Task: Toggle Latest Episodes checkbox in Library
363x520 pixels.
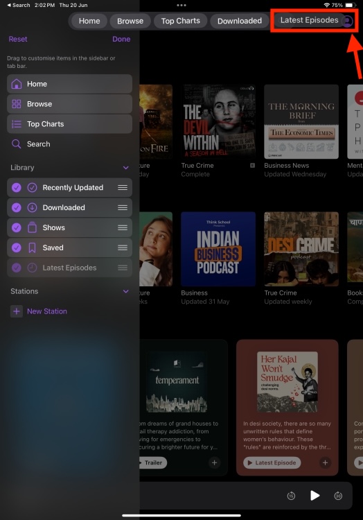Action: click(16, 268)
